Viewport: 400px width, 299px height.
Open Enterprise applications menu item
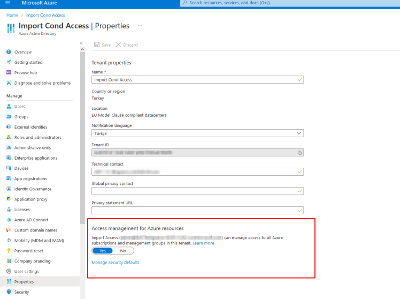[36, 158]
